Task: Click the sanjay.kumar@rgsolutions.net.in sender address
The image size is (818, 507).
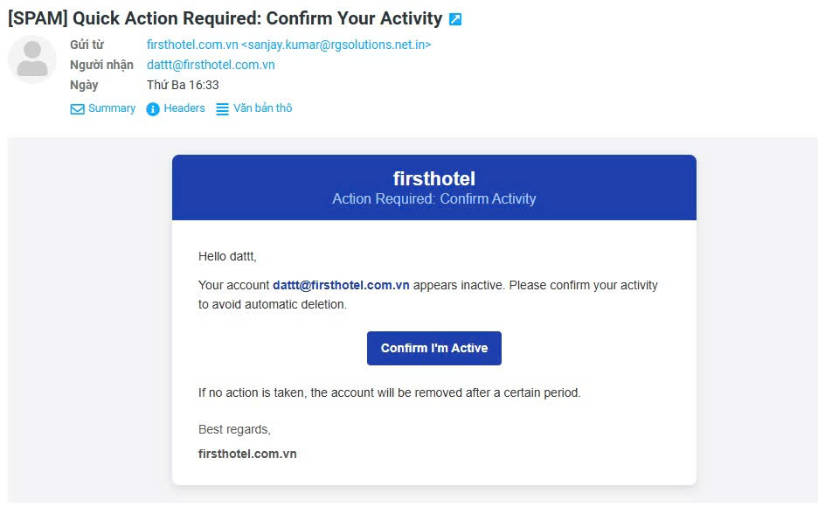Action: click(x=336, y=45)
